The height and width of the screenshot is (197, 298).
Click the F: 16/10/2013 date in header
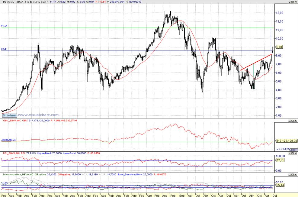(x=134, y=2)
